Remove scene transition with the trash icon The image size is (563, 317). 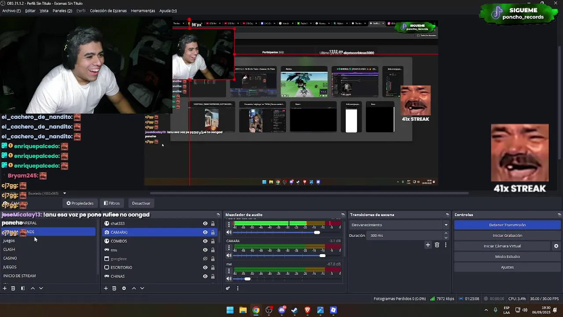pos(437,245)
